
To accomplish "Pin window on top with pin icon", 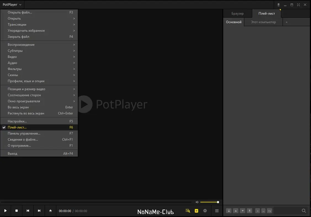I will 278,5.
